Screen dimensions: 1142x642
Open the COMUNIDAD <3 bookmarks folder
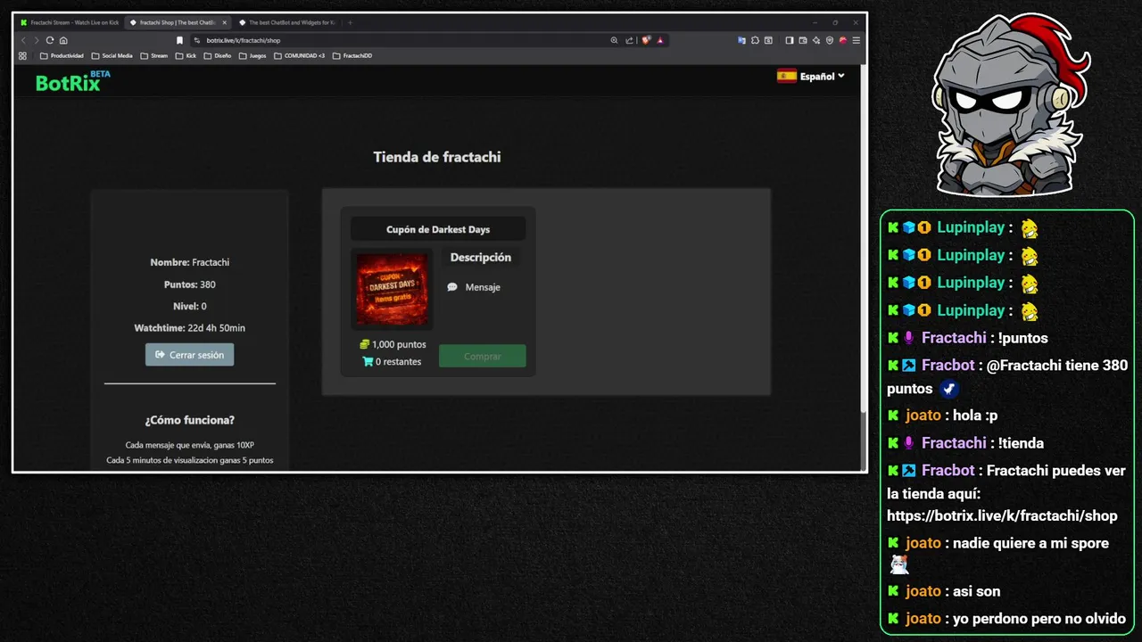[x=299, y=55]
